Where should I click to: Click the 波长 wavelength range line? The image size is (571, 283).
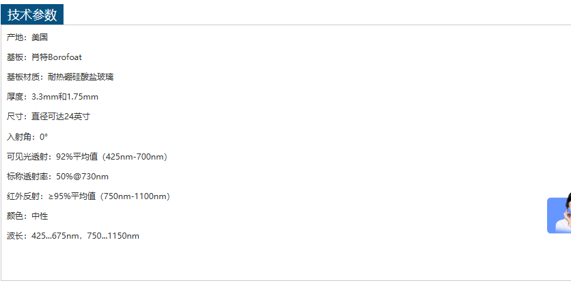click(x=73, y=236)
